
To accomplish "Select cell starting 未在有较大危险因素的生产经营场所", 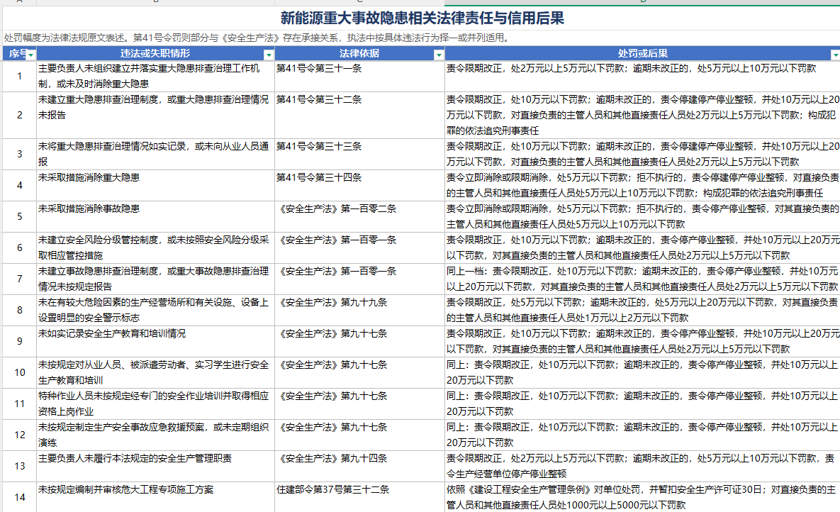I will tap(155, 310).
